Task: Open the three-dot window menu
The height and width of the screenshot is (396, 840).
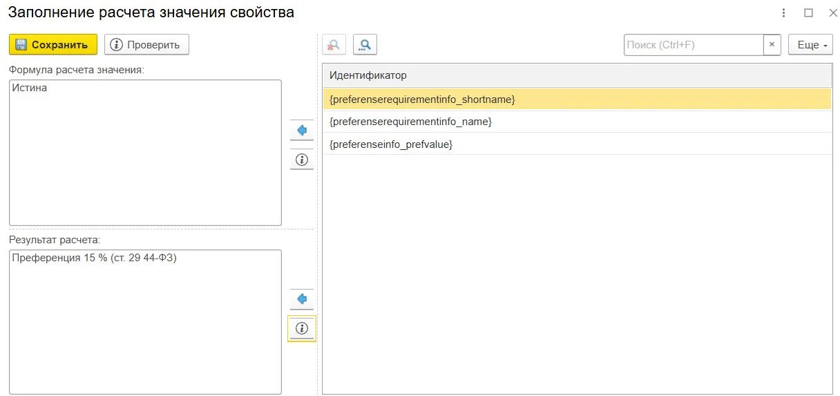Action: [784, 13]
